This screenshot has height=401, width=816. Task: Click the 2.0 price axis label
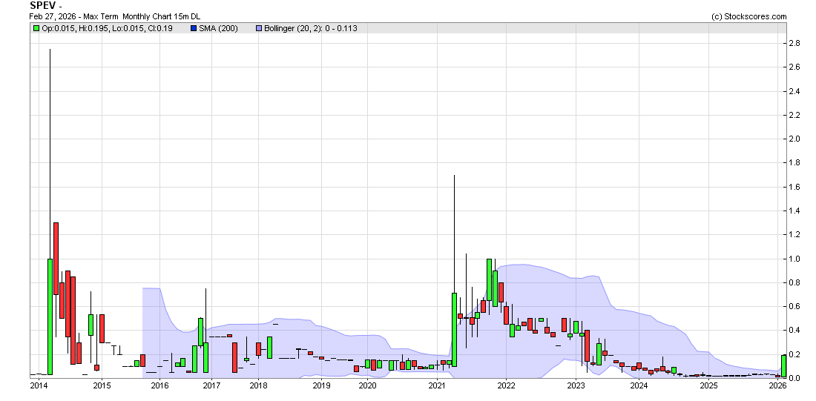794,139
